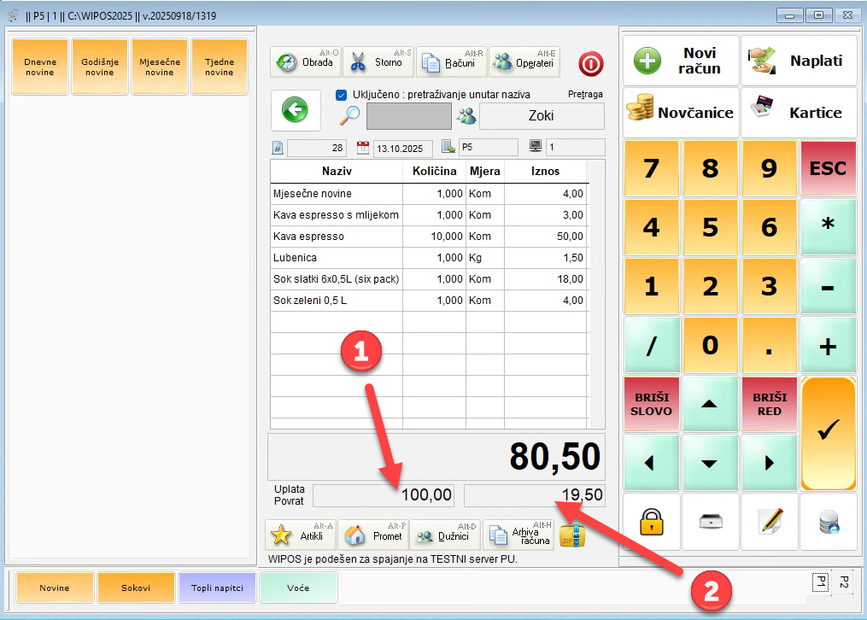Select the Kava espresso row
This screenshot has height=620, width=867.
336,236
